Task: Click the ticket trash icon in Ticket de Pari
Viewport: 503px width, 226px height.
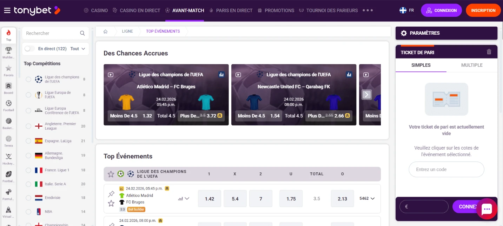Action: [489, 52]
